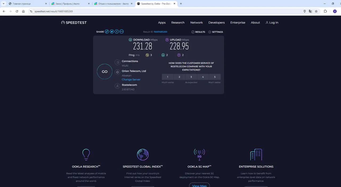
Task: Click the Connections icon
Action: click(117, 62)
